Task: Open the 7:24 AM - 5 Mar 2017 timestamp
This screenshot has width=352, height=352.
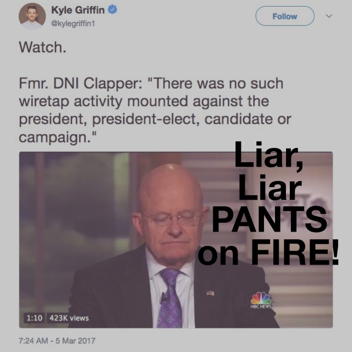Action: point(57,340)
